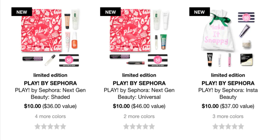Click the $10.00 ($37.00 value) price
Viewport: 268px width, 140px height.
tap(228, 106)
